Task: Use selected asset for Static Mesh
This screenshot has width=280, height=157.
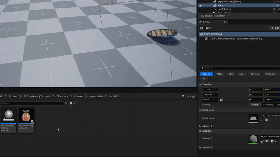Action: 262,120
